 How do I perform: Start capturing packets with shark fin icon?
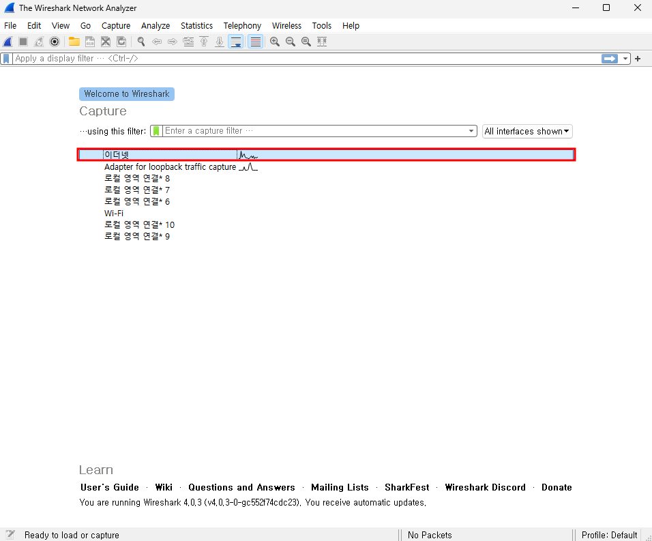8,42
